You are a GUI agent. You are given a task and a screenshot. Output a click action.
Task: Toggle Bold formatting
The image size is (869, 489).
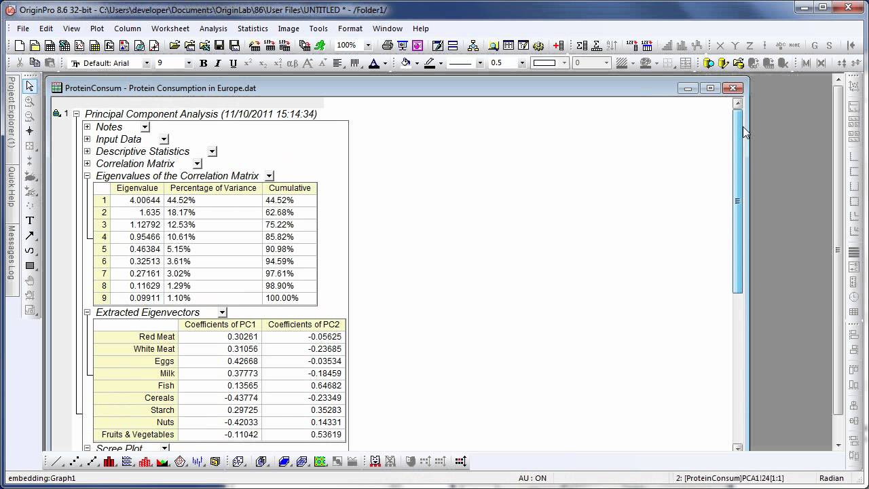pyautogui.click(x=203, y=63)
